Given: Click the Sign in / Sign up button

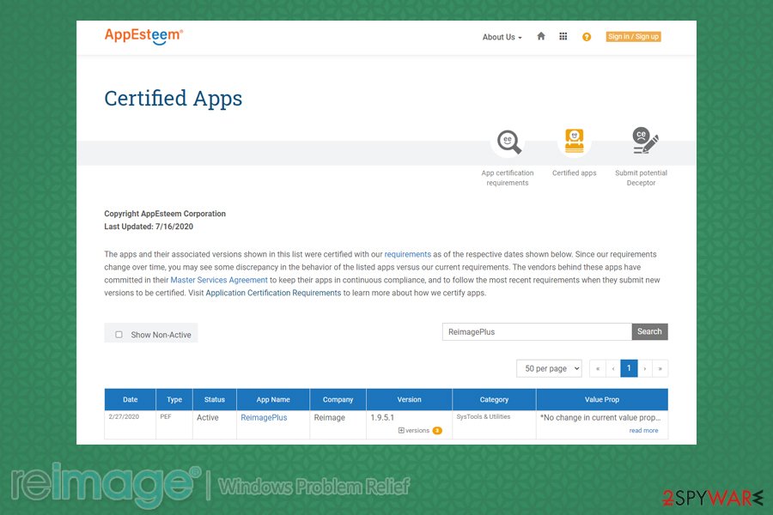Looking at the screenshot, I should point(633,36).
